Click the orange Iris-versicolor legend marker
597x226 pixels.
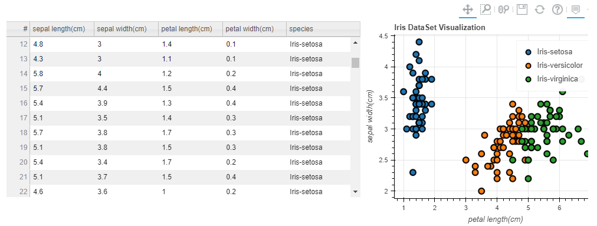pos(528,65)
